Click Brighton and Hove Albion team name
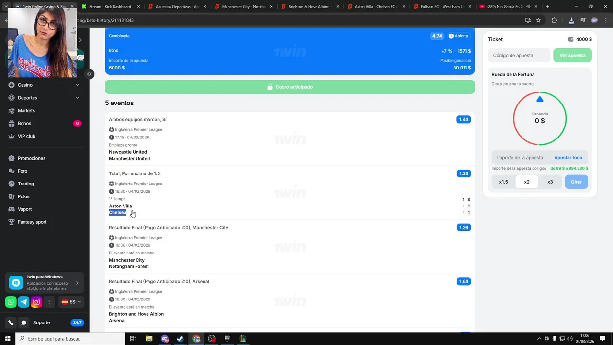This screenshot has width=613, height=345. point(136,314)
